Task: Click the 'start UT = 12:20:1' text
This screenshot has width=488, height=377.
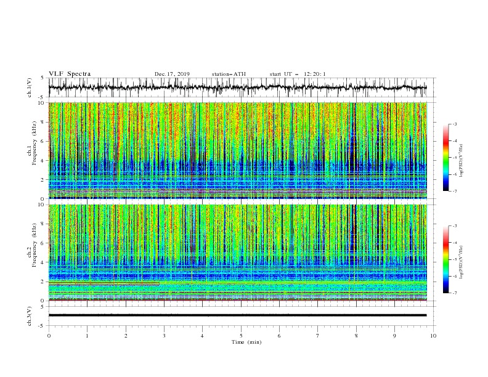Action: pyautogui.click(x=298, y=74)
